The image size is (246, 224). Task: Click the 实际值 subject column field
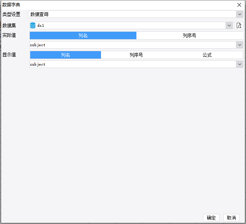[x=130, y=45]
